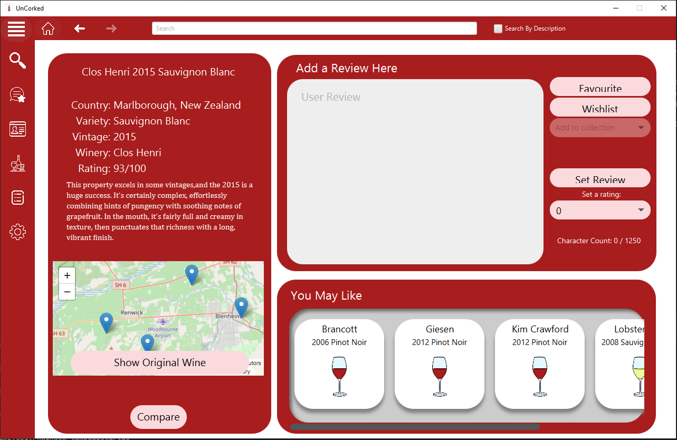Select the map pin at Blenheim
This screenshot has height=440, width=677.
241,307
